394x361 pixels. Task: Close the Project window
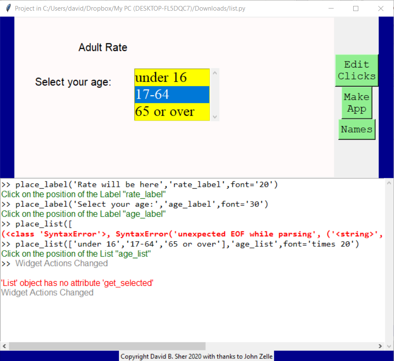click(381, 8)
